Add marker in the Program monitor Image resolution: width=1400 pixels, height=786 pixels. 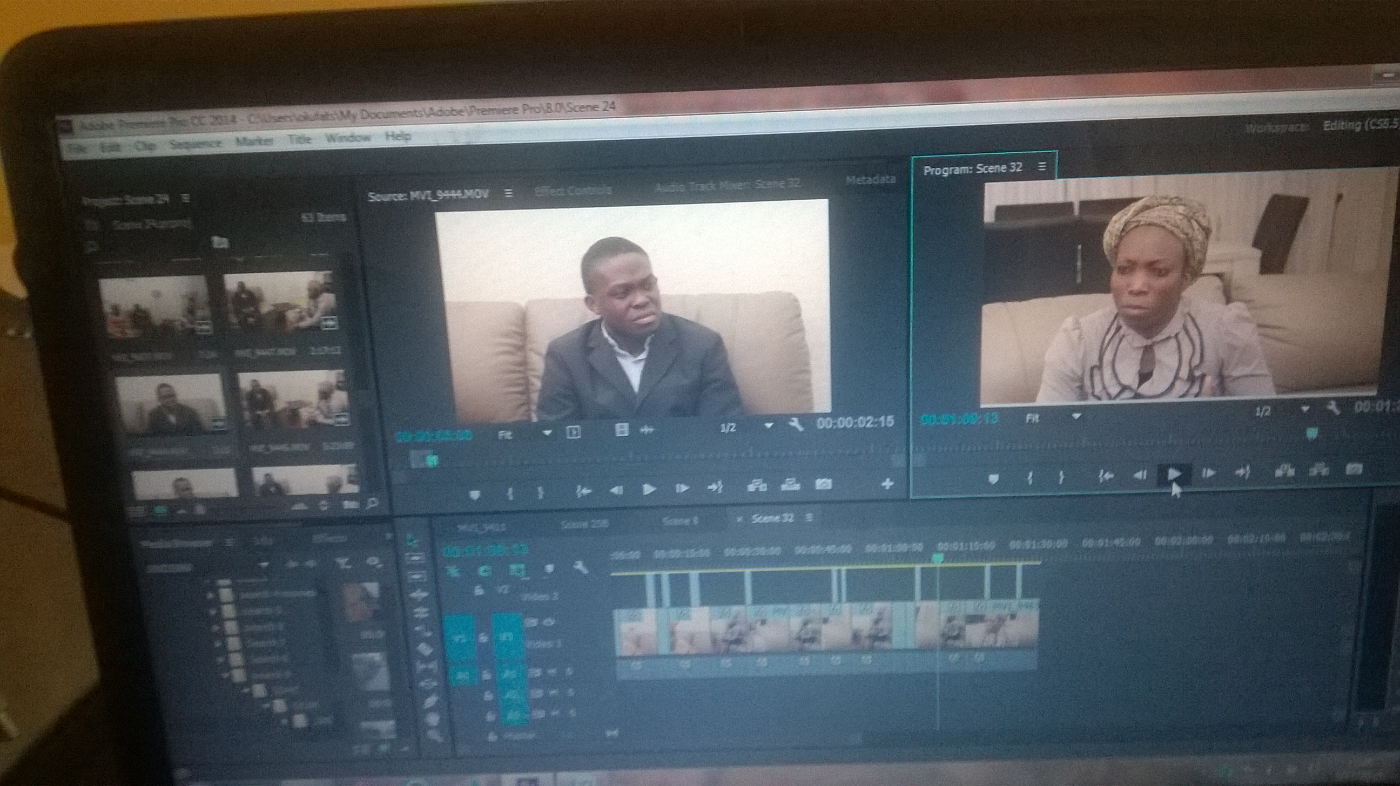[993, 479]
